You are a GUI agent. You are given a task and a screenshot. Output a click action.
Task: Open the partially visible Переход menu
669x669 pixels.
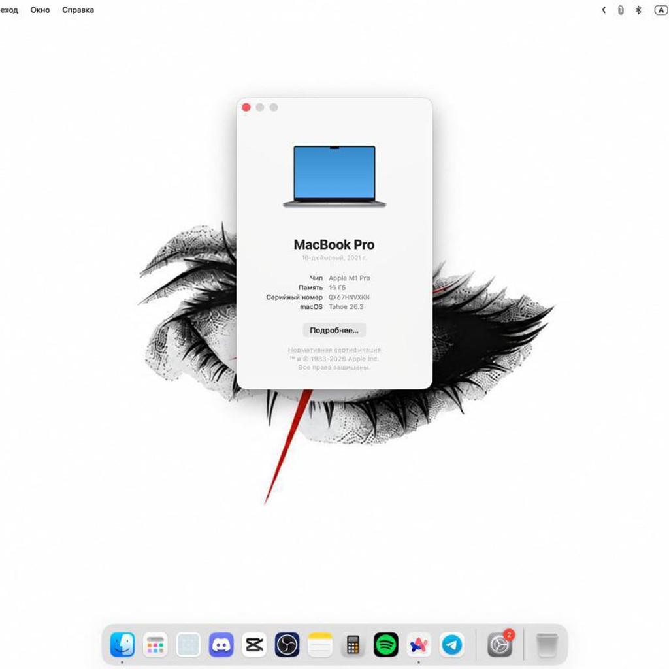[9, 10]
